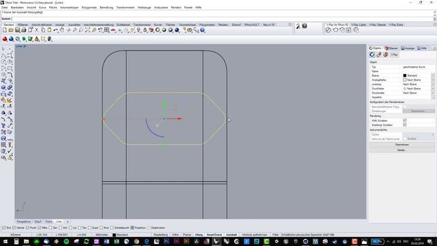Open the Kurve menu

42,8
